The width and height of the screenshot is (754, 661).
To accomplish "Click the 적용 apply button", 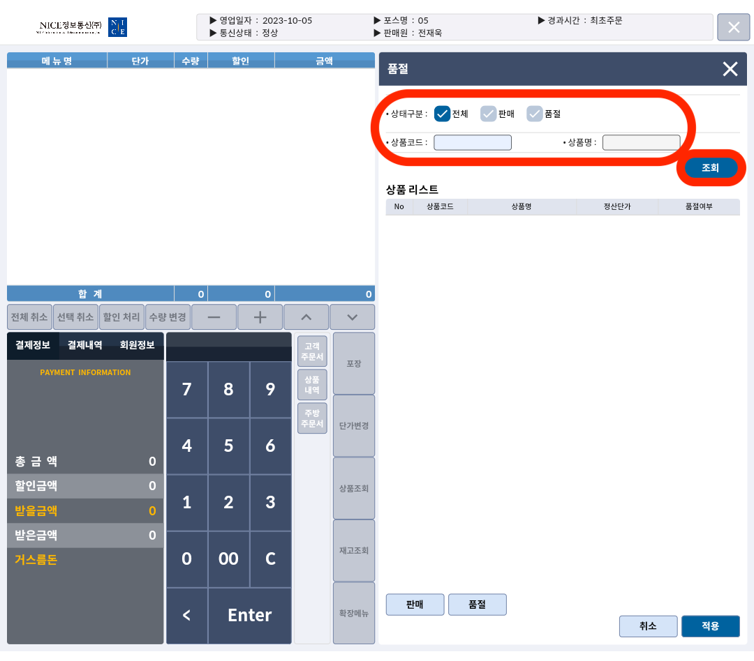I will (710, 626).
